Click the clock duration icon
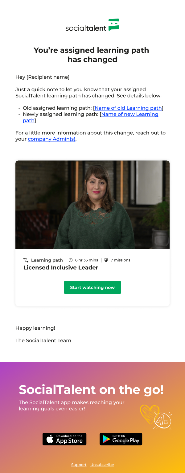This screenshot has width=185, height=473. [71, 260]
